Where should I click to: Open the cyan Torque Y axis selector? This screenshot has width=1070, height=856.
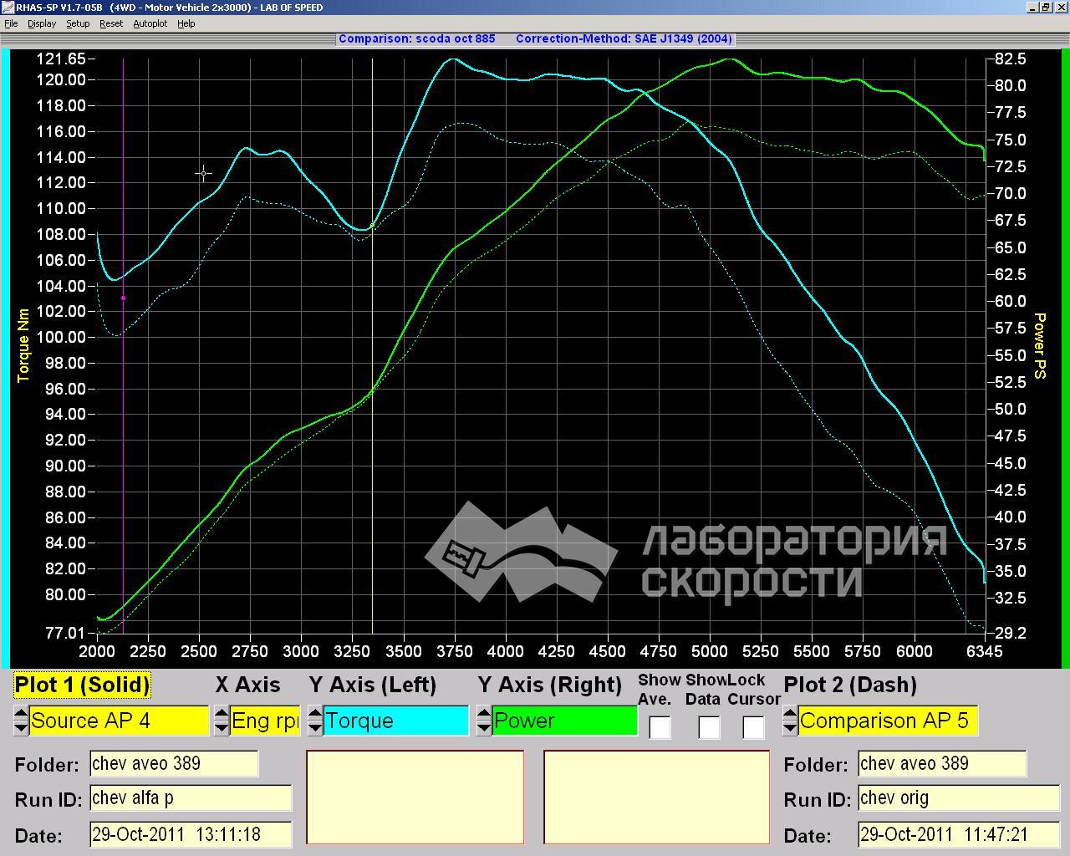396,721
